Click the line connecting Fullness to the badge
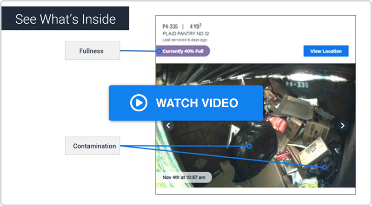 tap(138, 51)
